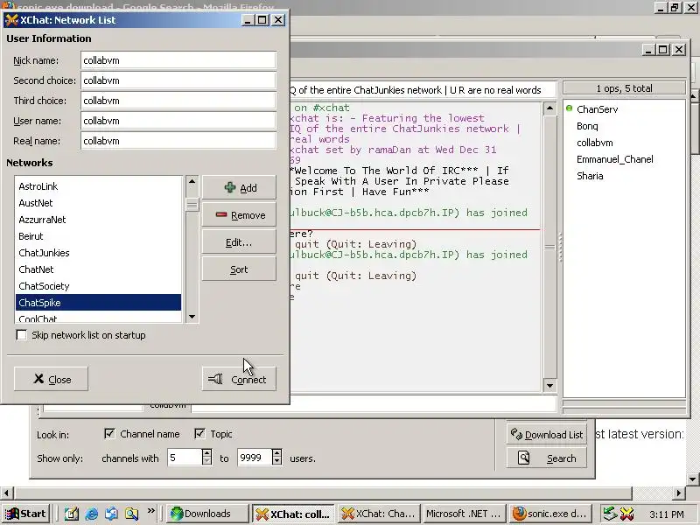
Task: Select ChatJunkies in the network list
Action: [x=98, y=253]
